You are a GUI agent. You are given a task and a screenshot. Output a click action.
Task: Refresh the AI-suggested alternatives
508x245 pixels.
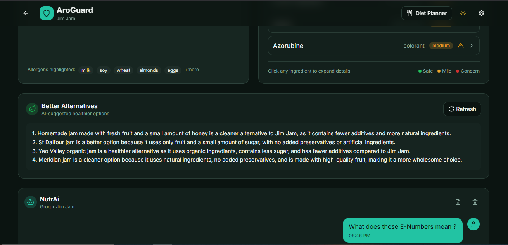pyautogui.click(x=462, y=109)
